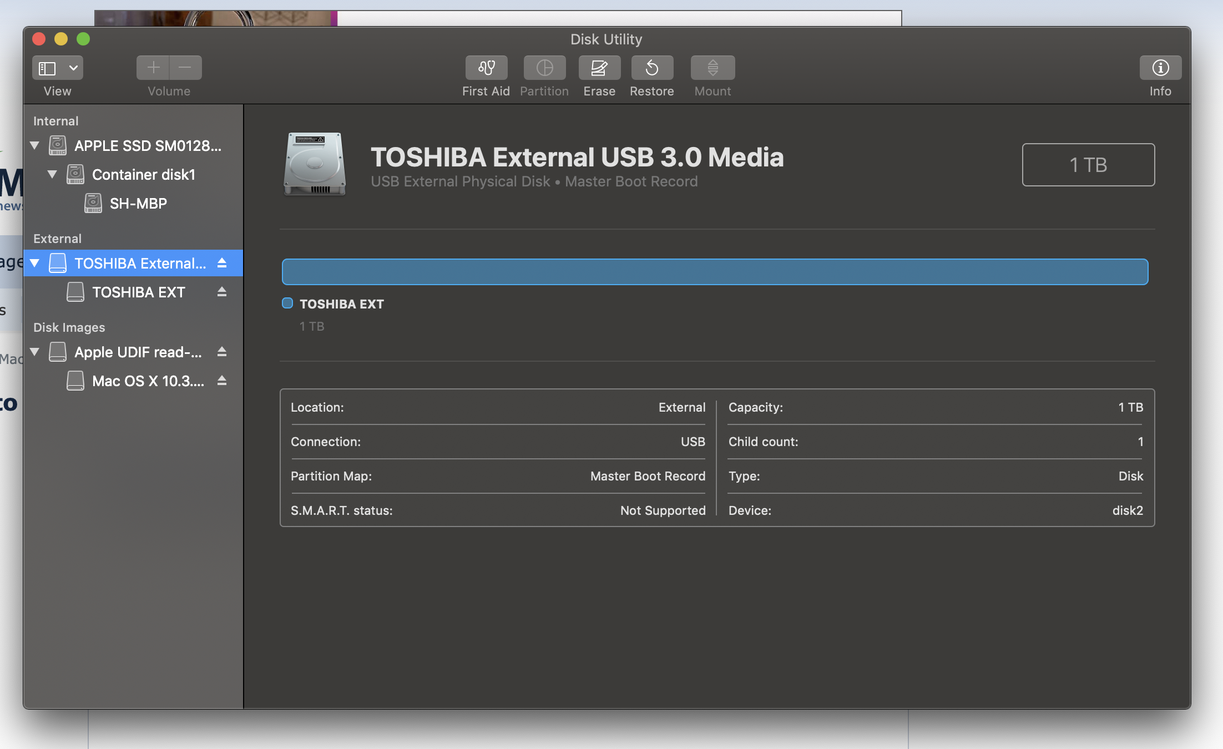Select Apple UDIF read-only image
1223x749 pixels.
coord(133,352)
